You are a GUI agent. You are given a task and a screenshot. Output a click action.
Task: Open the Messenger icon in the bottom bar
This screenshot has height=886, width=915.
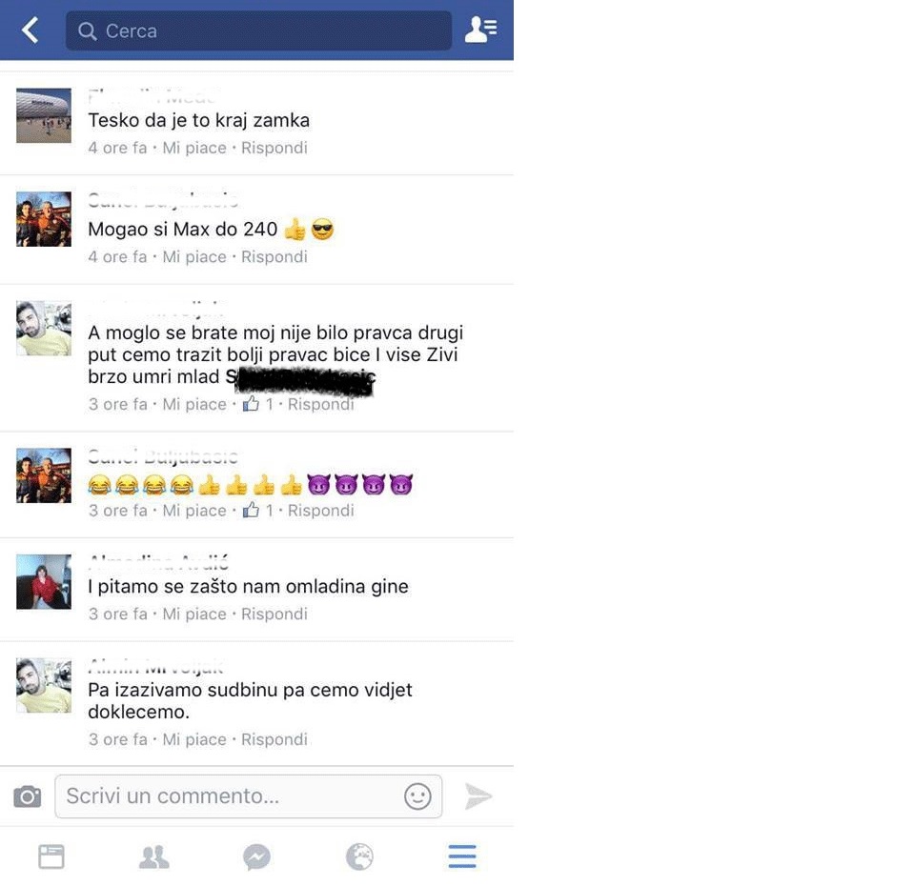[x=256, y=857]
